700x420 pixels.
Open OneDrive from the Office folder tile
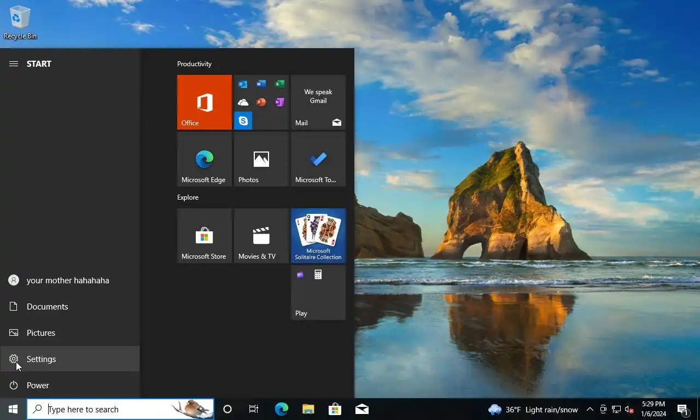(x=243, y=102)
